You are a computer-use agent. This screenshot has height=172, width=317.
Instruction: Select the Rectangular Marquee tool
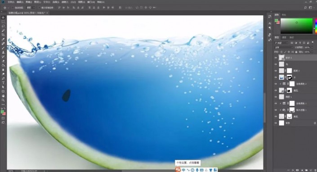coord(3,22)
